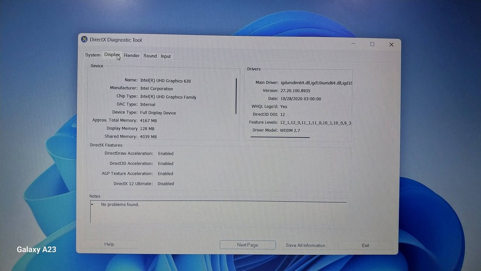481x271 pixels.
Task: Click inside the Notes text box
Action: (218, 212)
